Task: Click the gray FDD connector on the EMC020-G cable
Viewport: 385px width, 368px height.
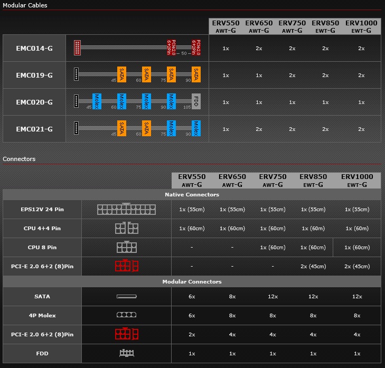Action: (196, 101)
